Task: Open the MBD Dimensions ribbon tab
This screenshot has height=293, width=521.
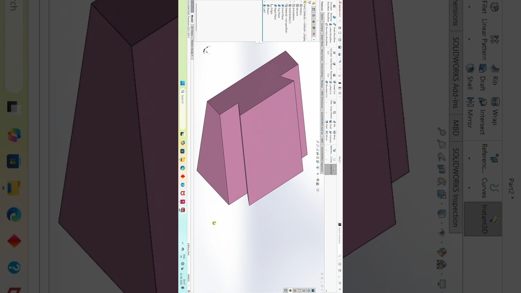Action: click(x=322, y=100)
